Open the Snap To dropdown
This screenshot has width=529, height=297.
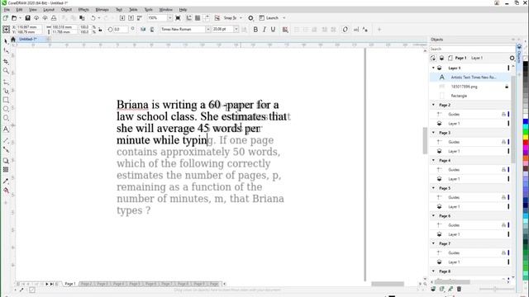click(x=241, y=18)
